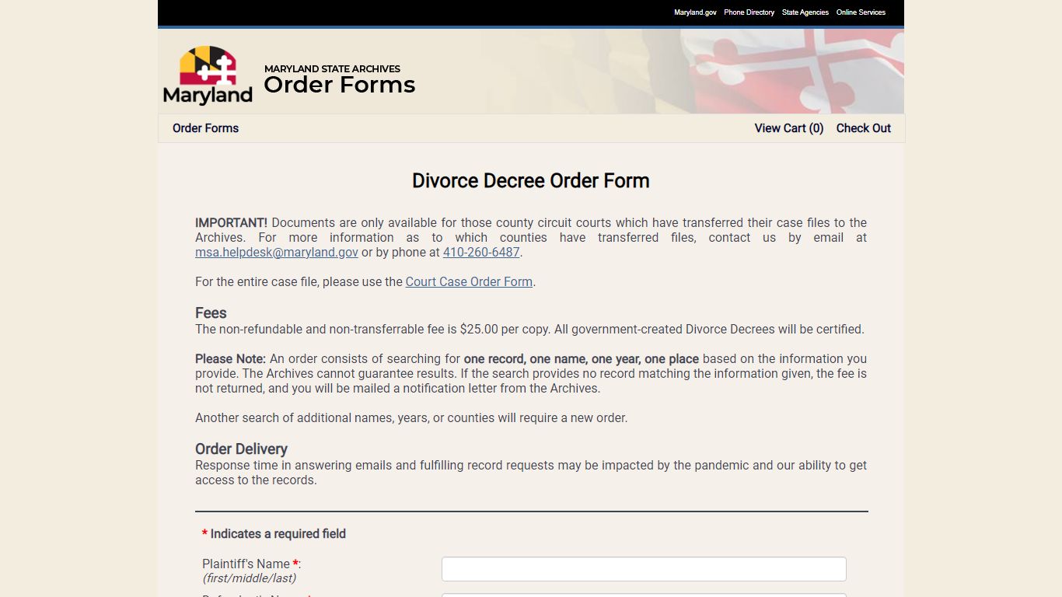Click the Maryland State Archives header text
Viewport: 1062px width, 597px height.
coord(333,68)
